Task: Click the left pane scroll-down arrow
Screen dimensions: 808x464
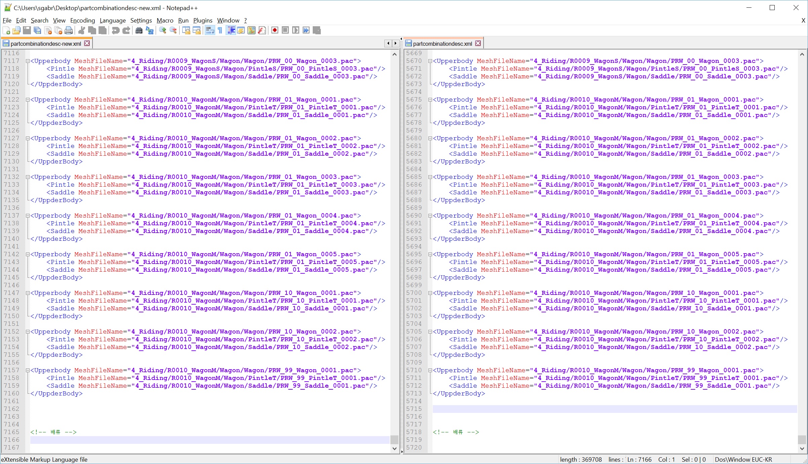Action: [394, 448]
